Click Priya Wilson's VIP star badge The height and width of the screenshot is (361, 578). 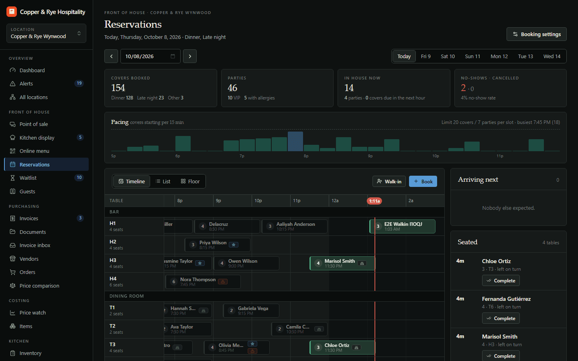click(x=234, y=244)
